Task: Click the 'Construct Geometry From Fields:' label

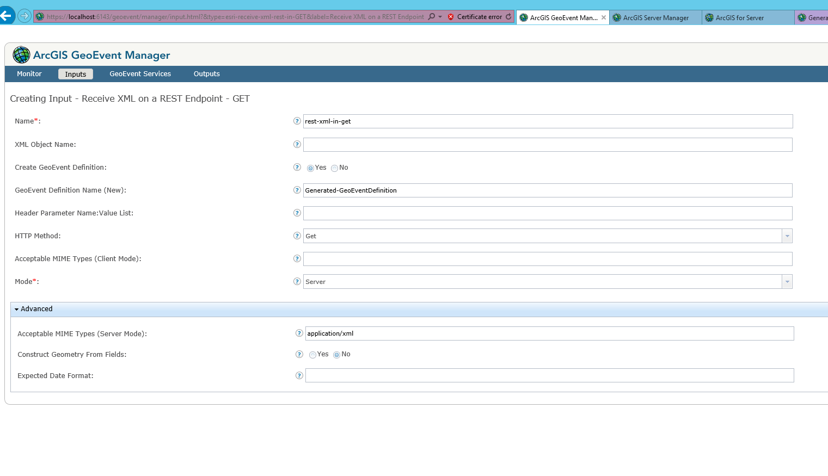Action: pos(72,355)
